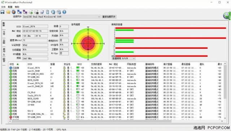231x131 pixels.
Task: Click green status icon for TP-LINK_901 row
Action: coord(10,77)
